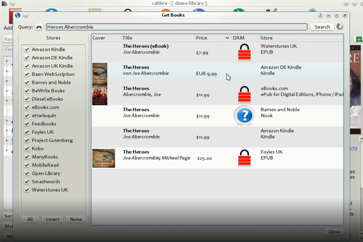
Task: Click the blue question mark DRM icon
Action: point(244,115)
